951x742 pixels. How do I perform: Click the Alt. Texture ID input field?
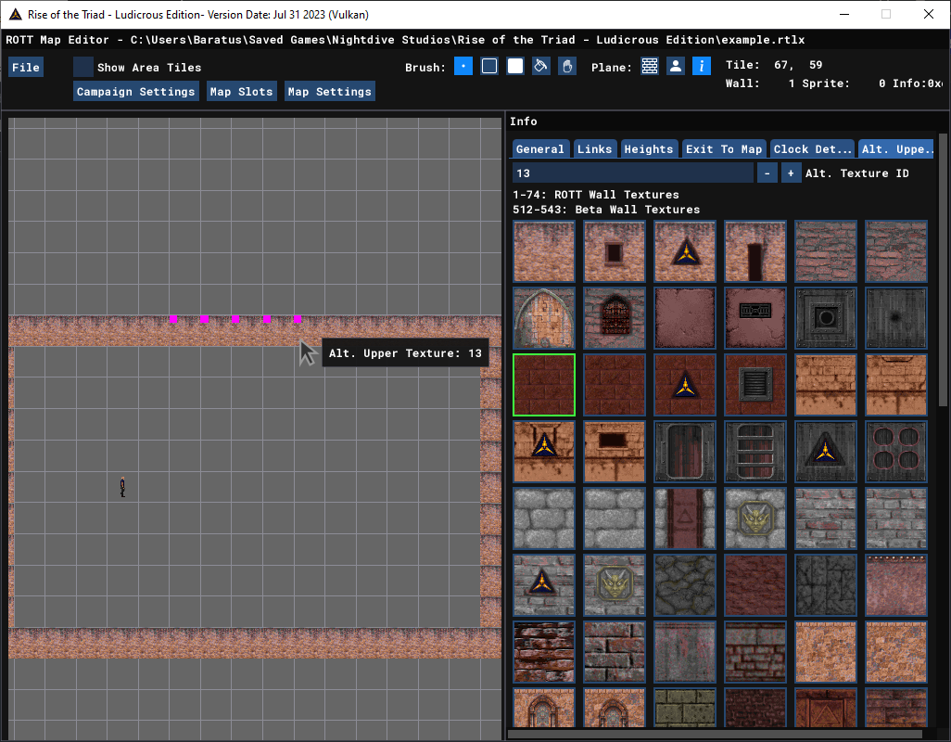tap(632, 173)
